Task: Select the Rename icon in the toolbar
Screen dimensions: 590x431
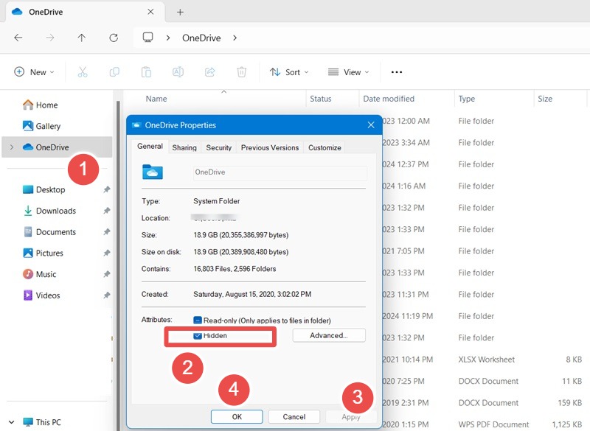Action: click(x=178, y=71)
